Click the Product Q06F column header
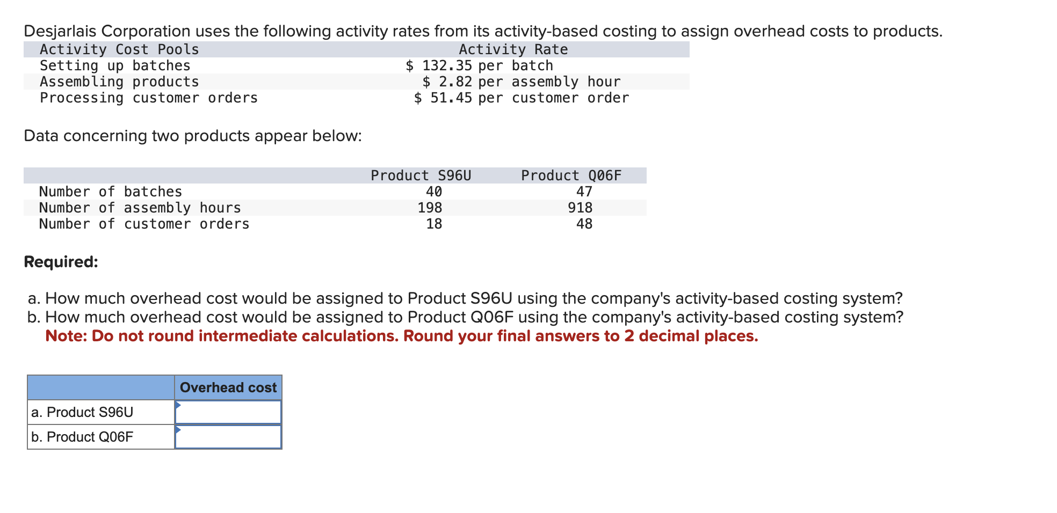The height and width of the screenshot is (513, 1057). 572,175
